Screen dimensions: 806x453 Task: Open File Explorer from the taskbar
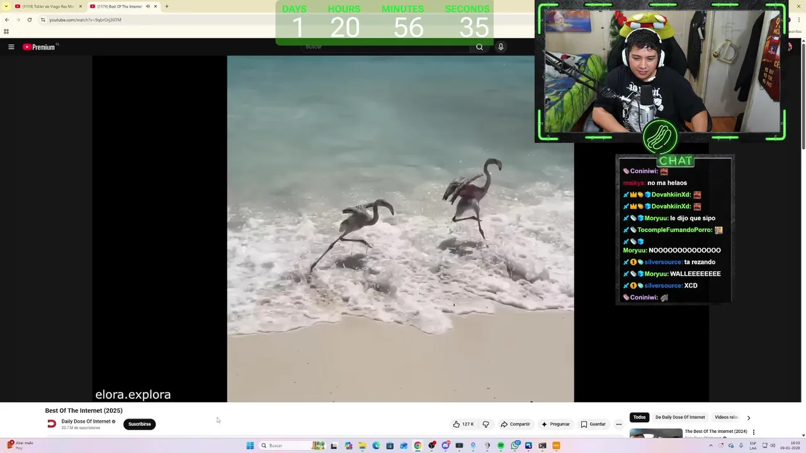tap(362, 445)
